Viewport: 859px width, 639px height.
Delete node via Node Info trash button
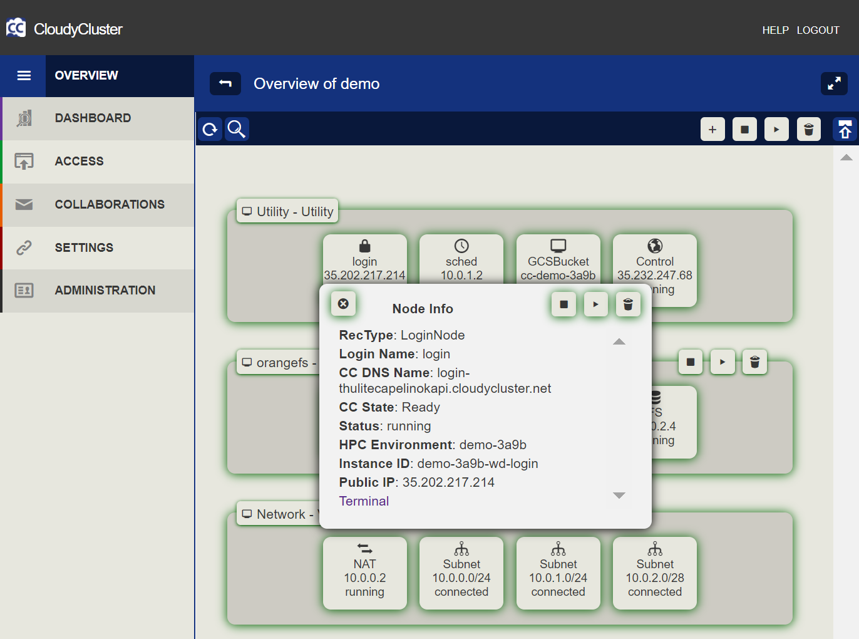(628, 304)
